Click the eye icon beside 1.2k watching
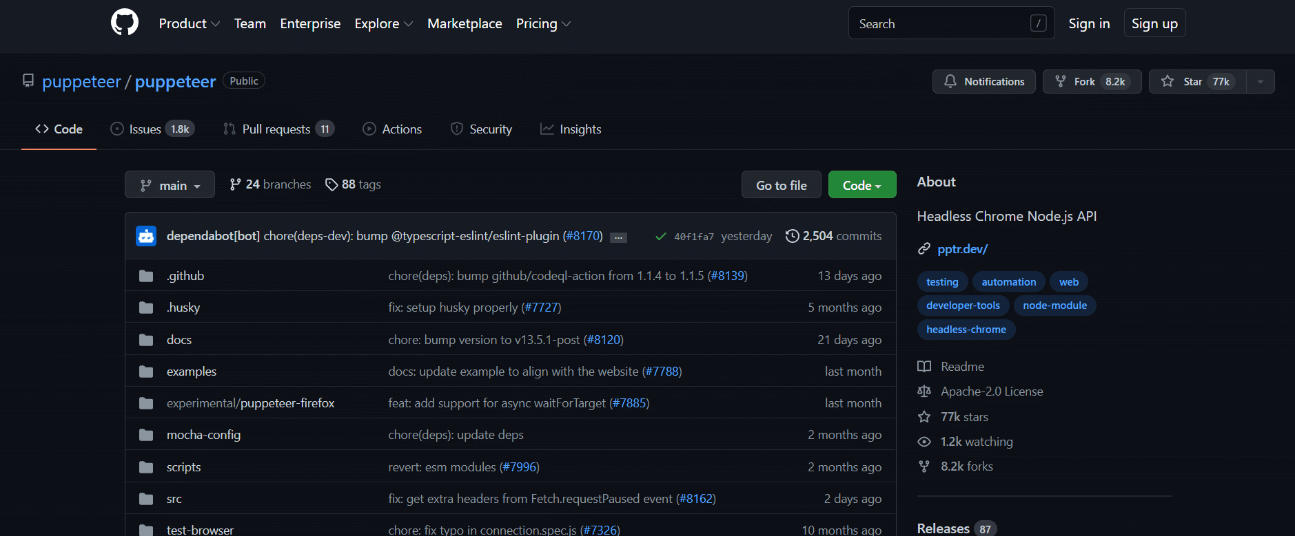 924,442
